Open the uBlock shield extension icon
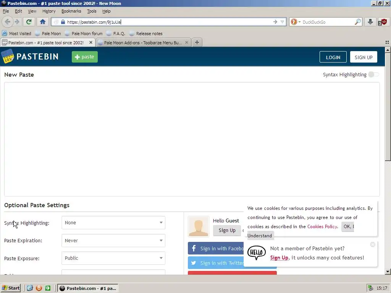391x293 pixels. pyautogui.click(x=383, y=22)
